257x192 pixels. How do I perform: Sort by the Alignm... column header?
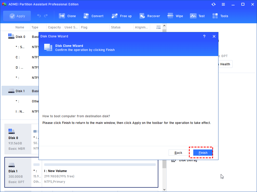point(141,27)
